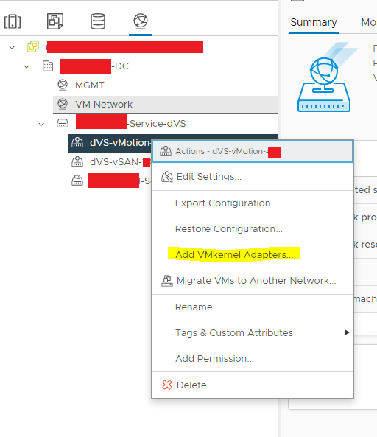This screenshot has height=437, width=377.
Task: Select Migrate VMs to Another Network
Action: 256,280
